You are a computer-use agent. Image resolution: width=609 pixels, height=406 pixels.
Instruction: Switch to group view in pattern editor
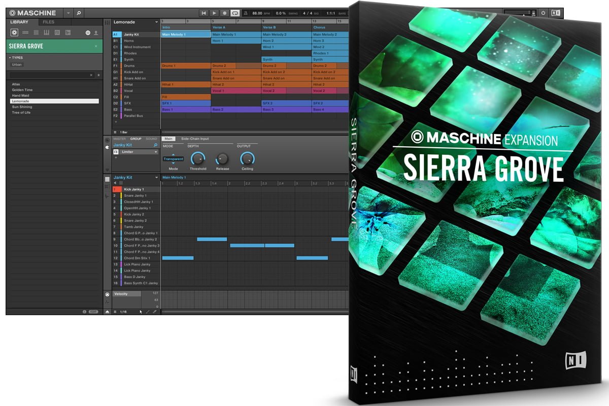[107, 179]
